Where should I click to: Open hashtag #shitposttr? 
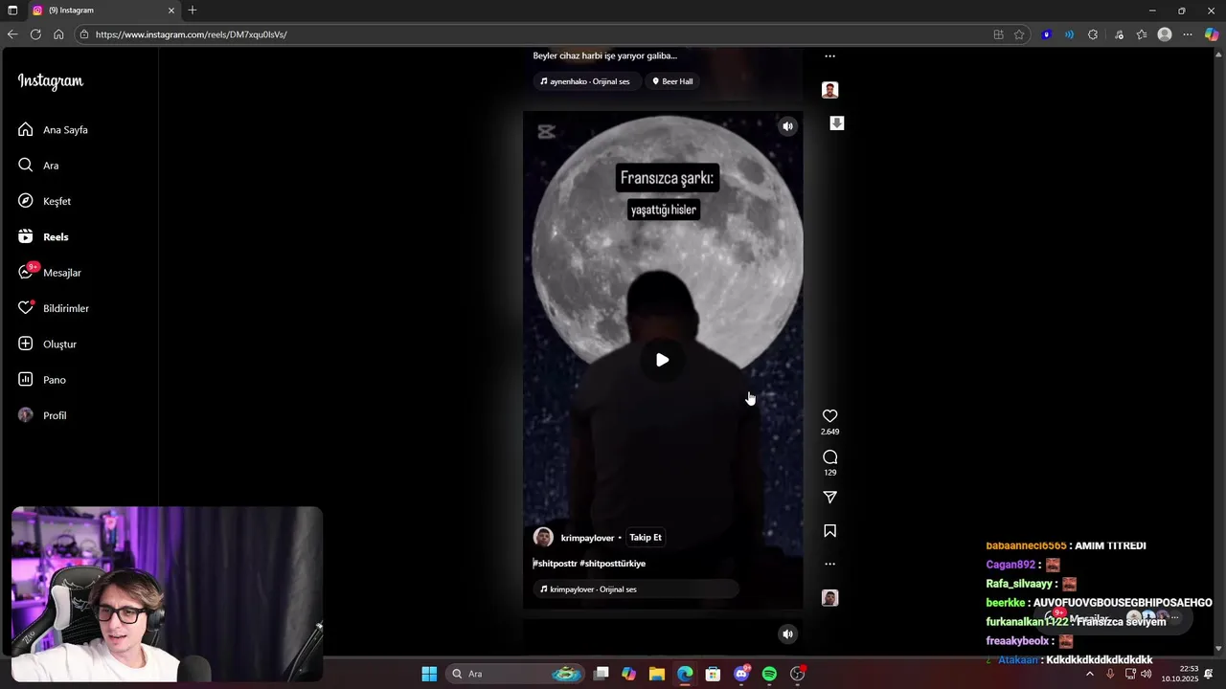[555, 564]
